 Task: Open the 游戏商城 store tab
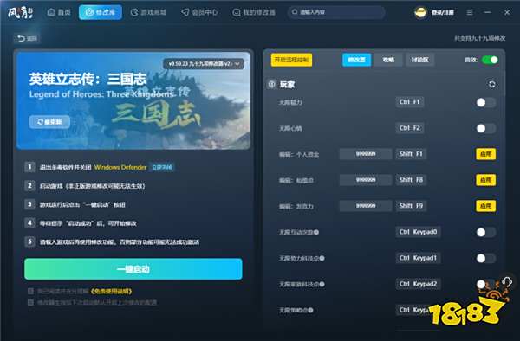(148, 12)
